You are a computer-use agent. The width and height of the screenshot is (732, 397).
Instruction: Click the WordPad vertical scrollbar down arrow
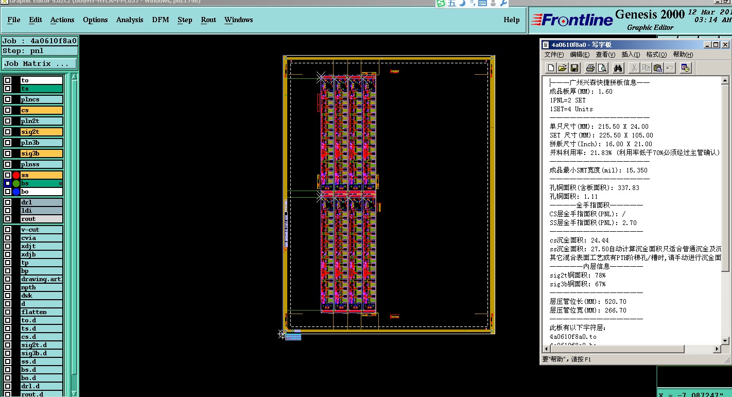click(x=725, y=340)
